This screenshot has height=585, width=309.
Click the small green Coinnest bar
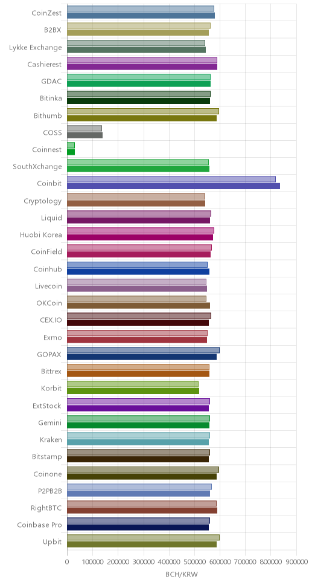click(71, 152)
